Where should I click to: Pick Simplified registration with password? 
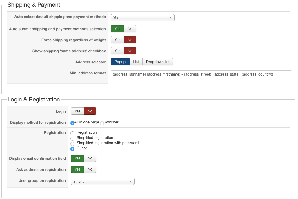point(72,144)
